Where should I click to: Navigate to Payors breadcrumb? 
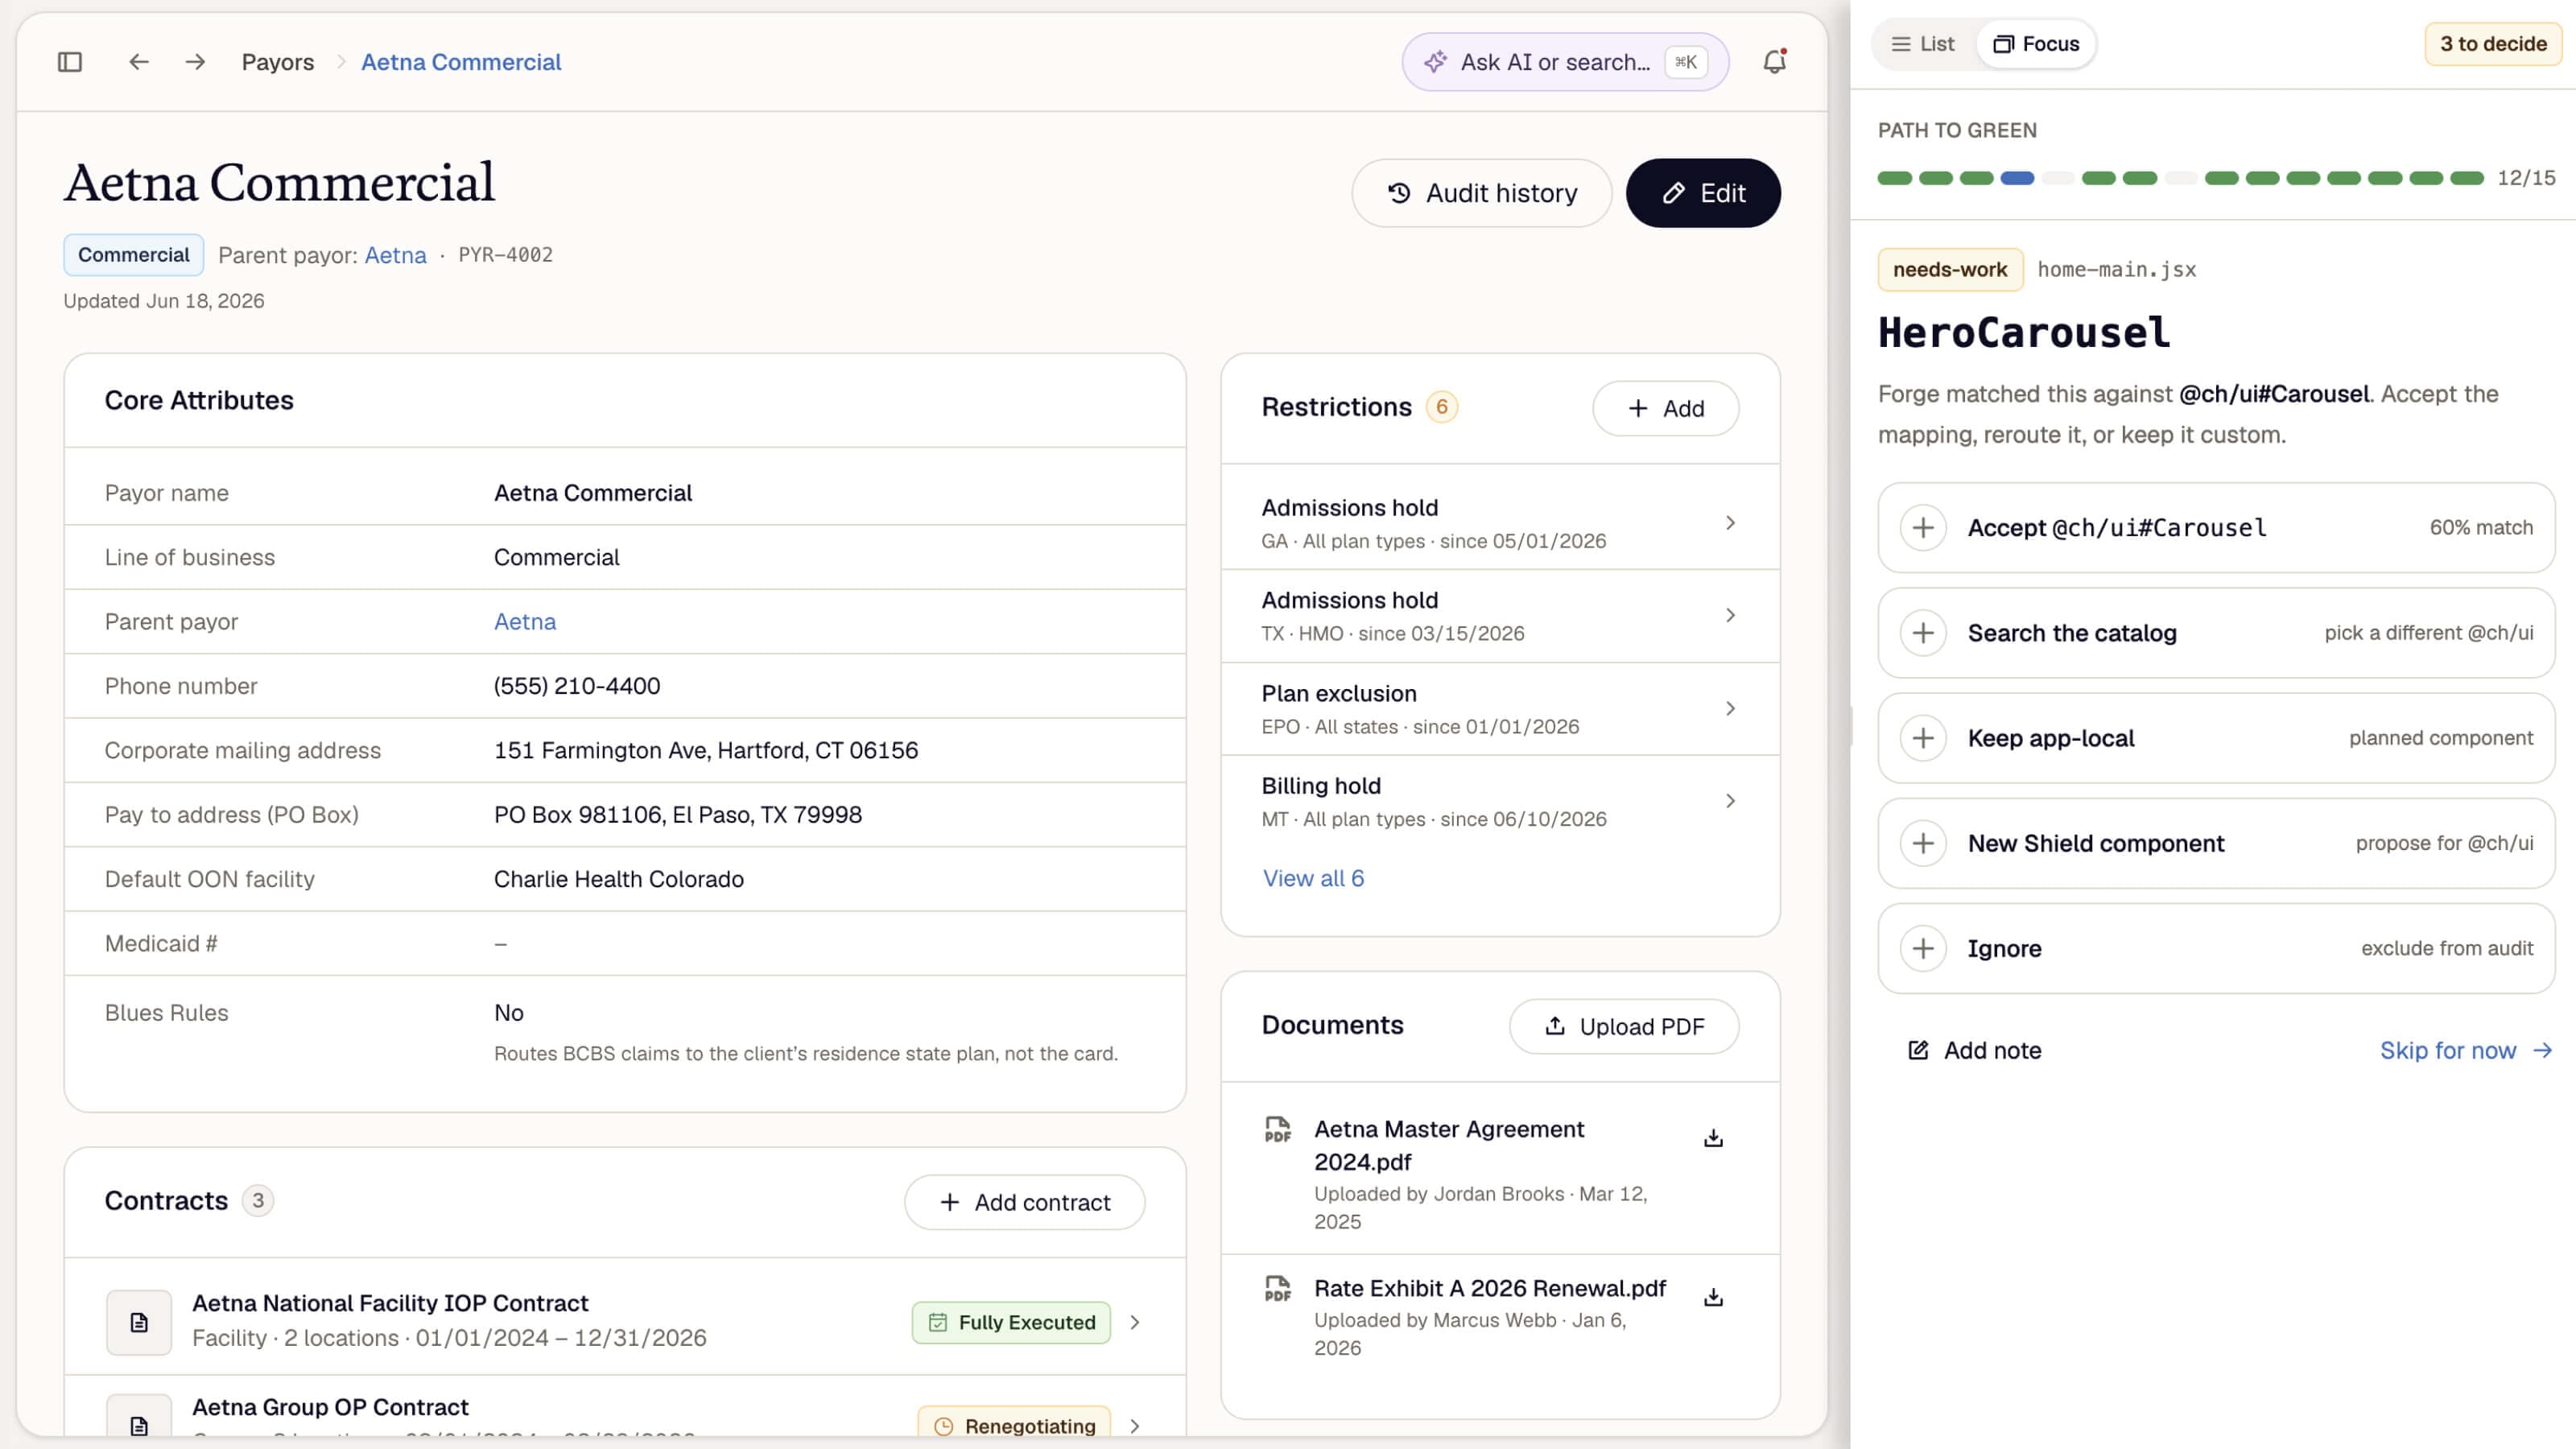(278, 62)
